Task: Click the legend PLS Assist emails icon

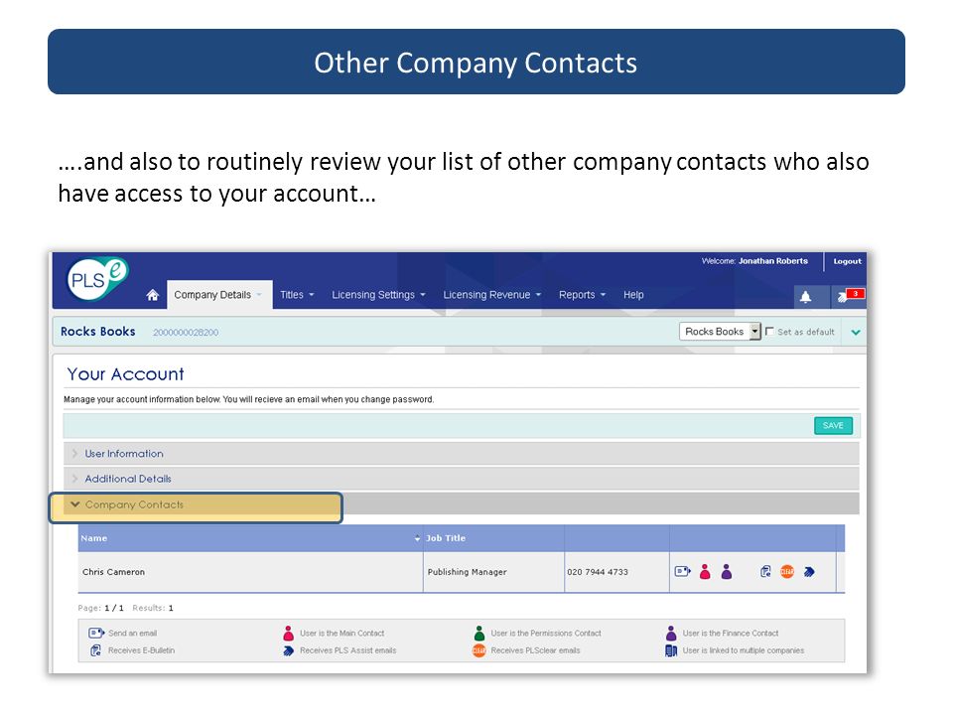Action: [x=288, y=650]
